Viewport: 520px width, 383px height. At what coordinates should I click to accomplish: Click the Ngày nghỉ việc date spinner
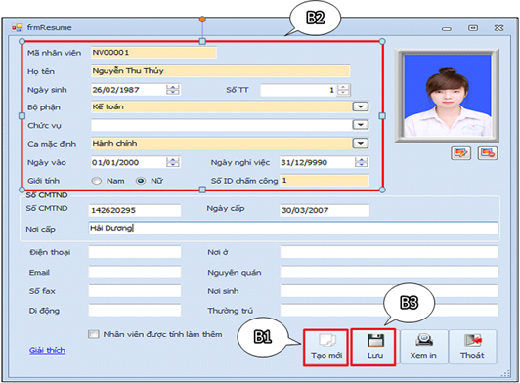(361, 162)
